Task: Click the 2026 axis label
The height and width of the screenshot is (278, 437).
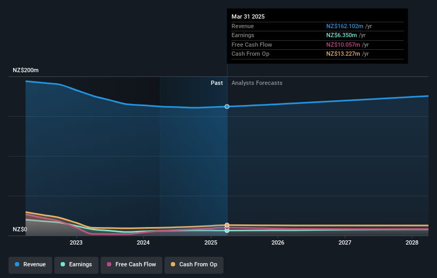Action: click(278, 242)
